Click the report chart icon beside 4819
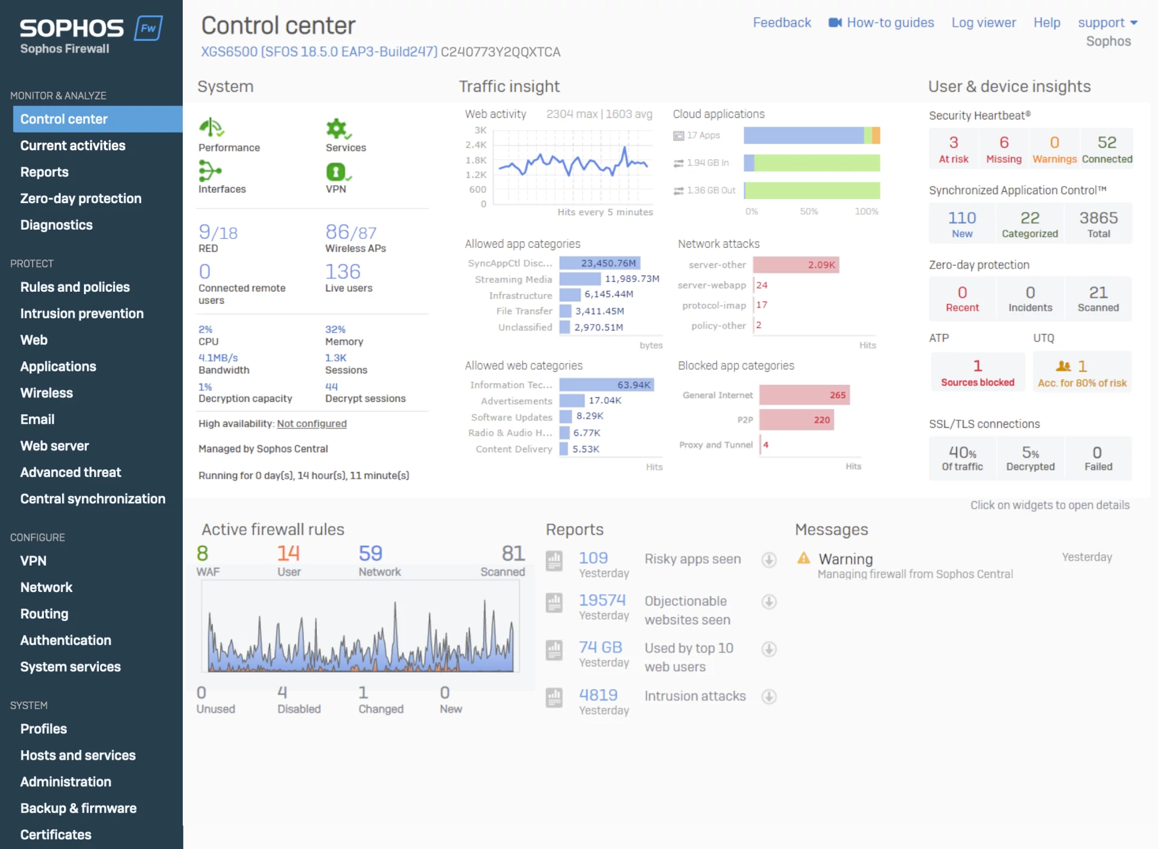Image resolution: width=1158 pixels, height=849 pixels. click(x=554, y=697)
